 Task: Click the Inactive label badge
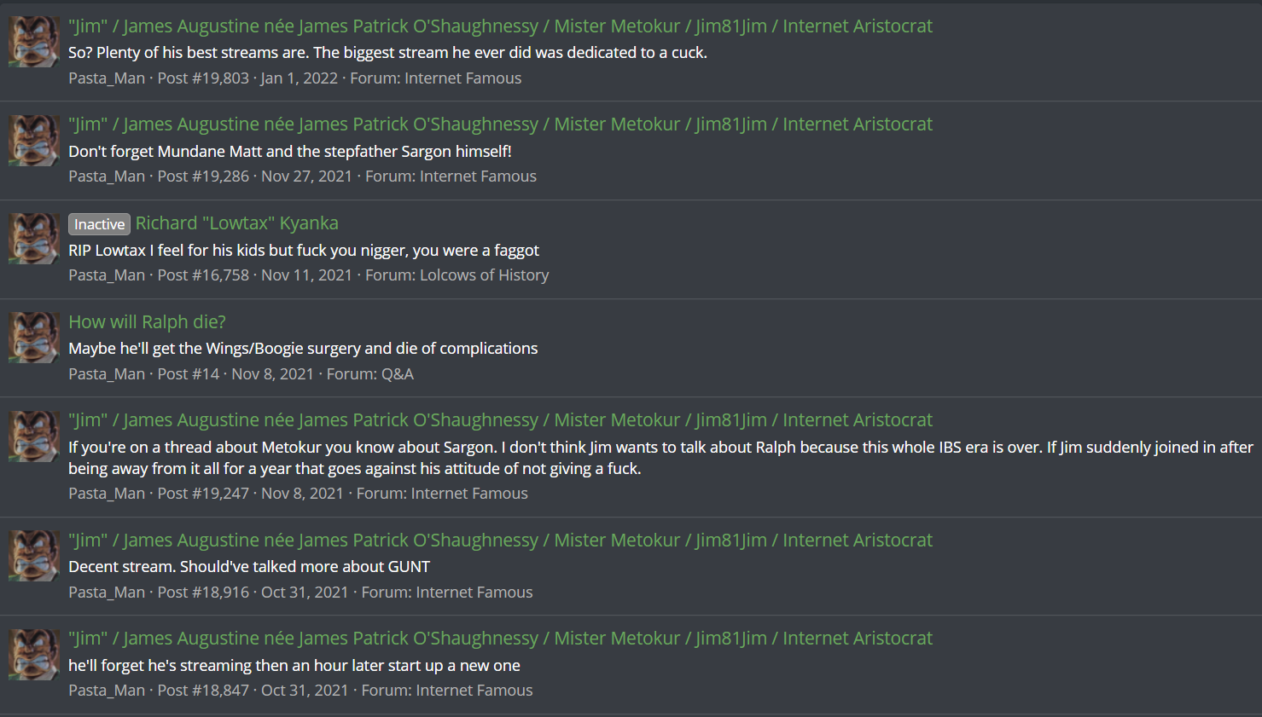pos(99,224)
